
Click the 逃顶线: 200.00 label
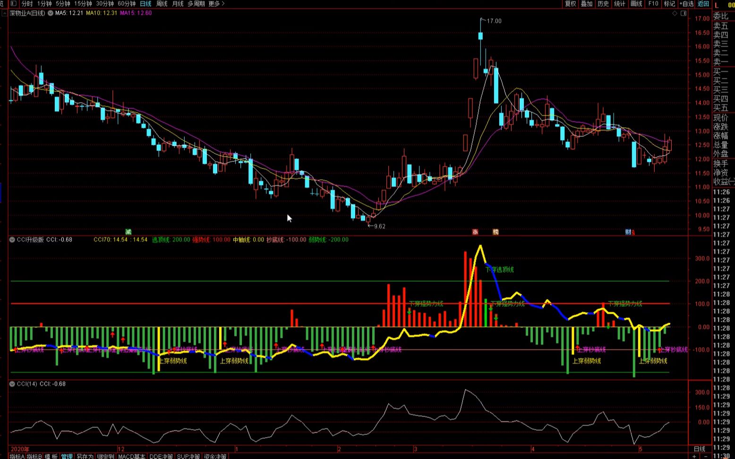171,240
